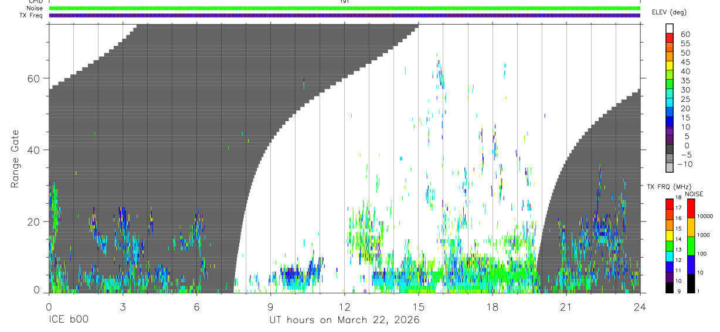This screenshot has width=720, height=332.
Task: Click the '3' UT hour tick label
Action: point(123,306)
